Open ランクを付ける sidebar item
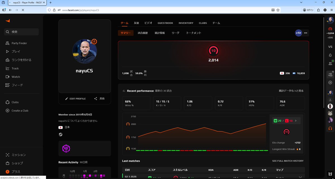Viewport: 335px width, 179px height. coord(18,60)
